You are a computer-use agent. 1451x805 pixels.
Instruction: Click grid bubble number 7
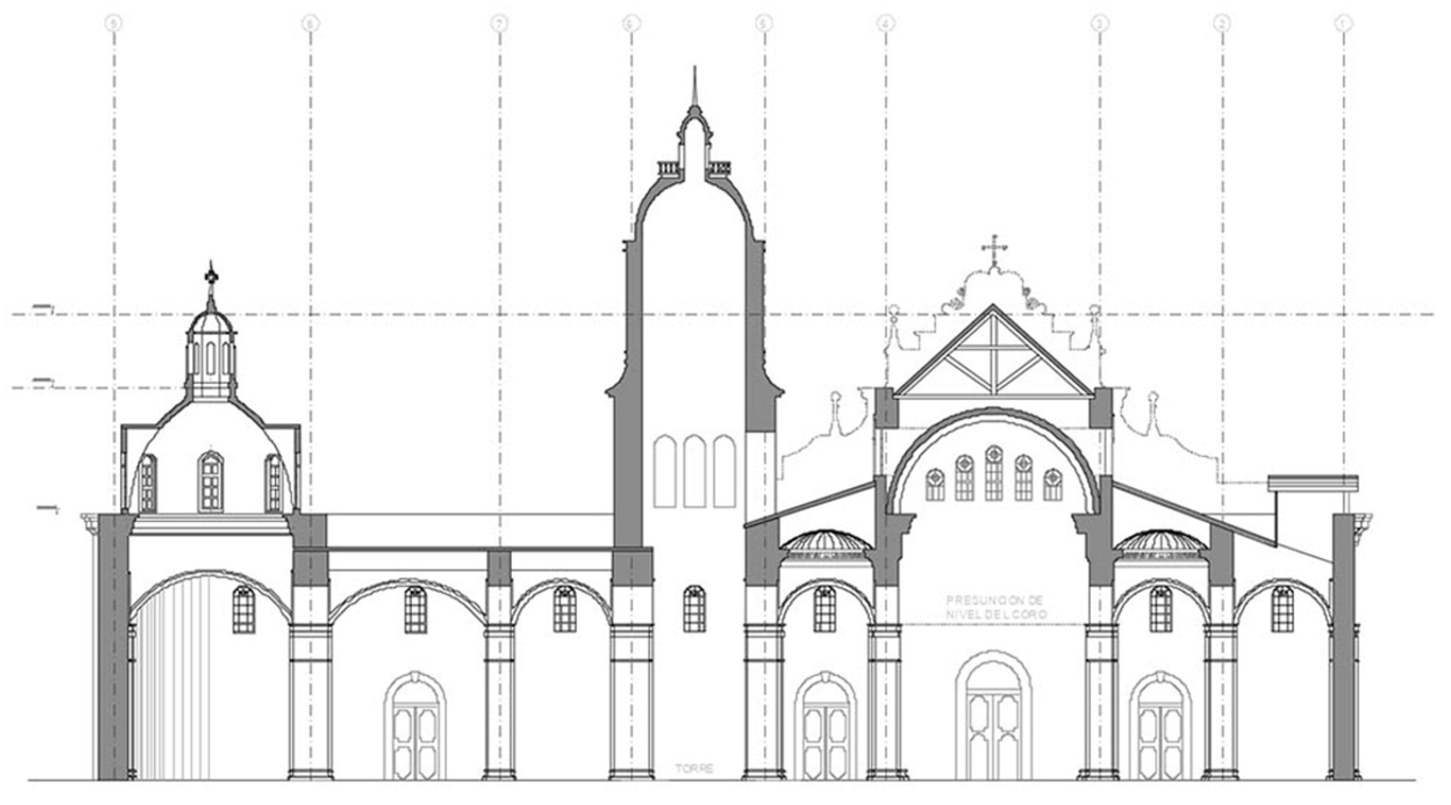pyautogui.click(x=500, y=24)
